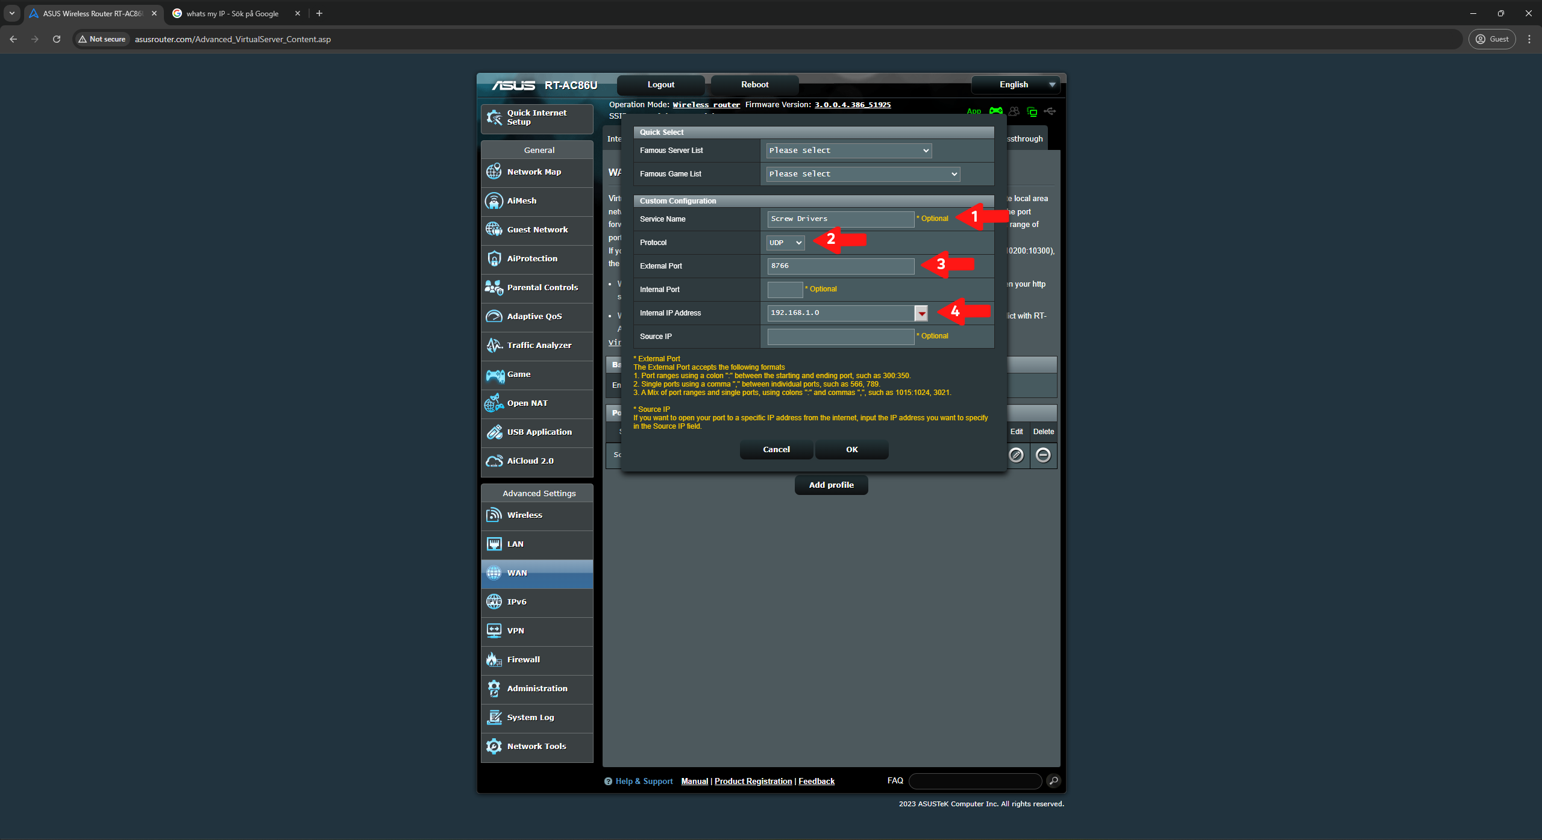Open the firmware version 3.0.0.4.386_51925 link
1542x840 pixels.
tap(853, 105)
